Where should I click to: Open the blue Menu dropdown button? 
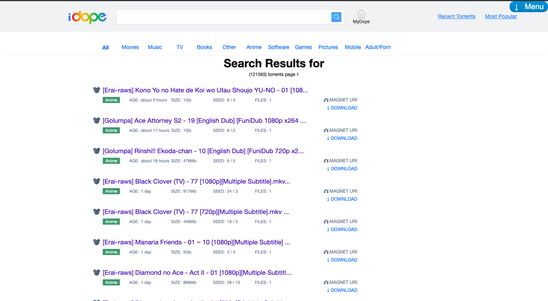point(529,6)
